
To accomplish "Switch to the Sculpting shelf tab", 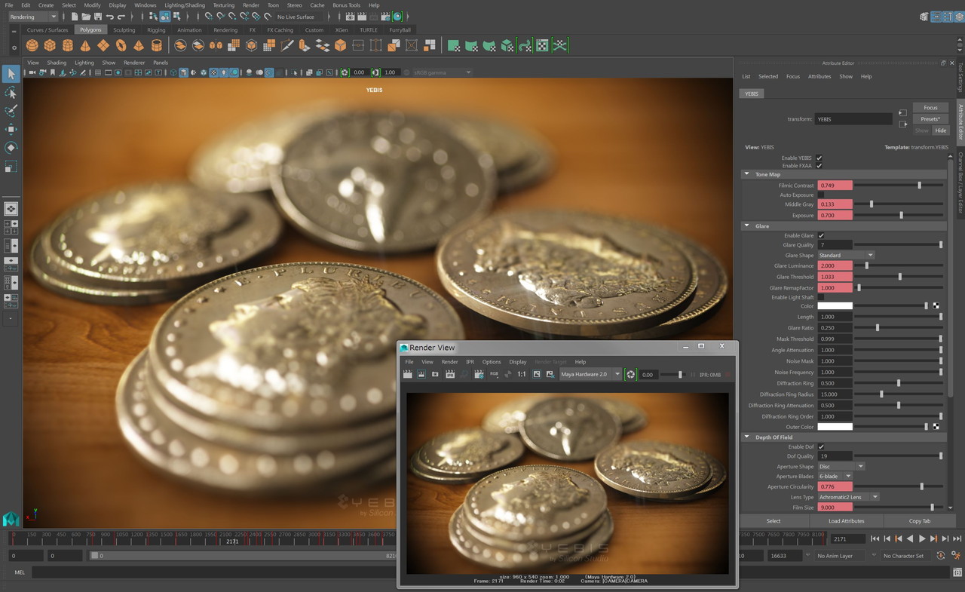I will point(124,30).
